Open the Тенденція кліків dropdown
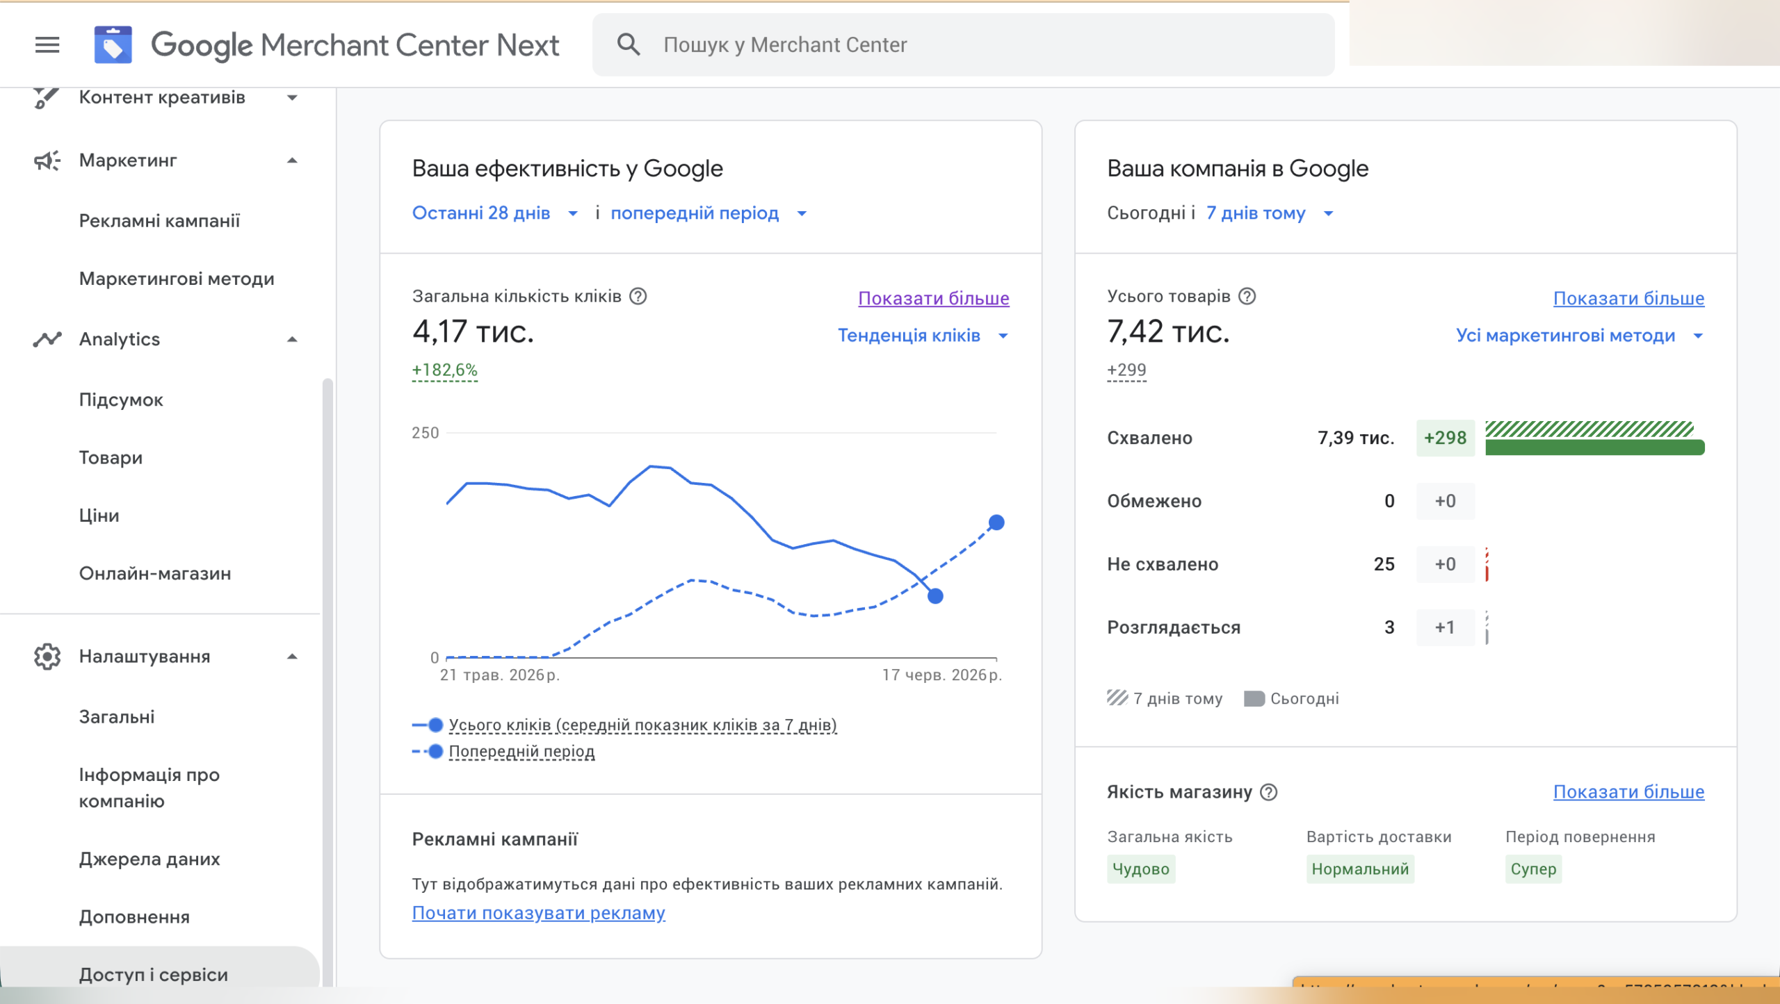The height and width of the screenshot is (1004, 1780). tap(923, 336)
